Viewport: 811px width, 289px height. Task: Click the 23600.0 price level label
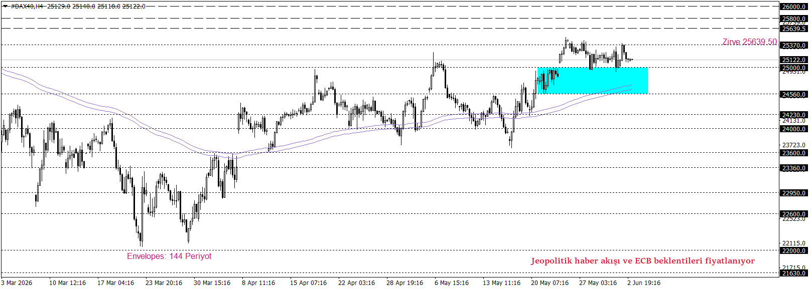point(794,153)
